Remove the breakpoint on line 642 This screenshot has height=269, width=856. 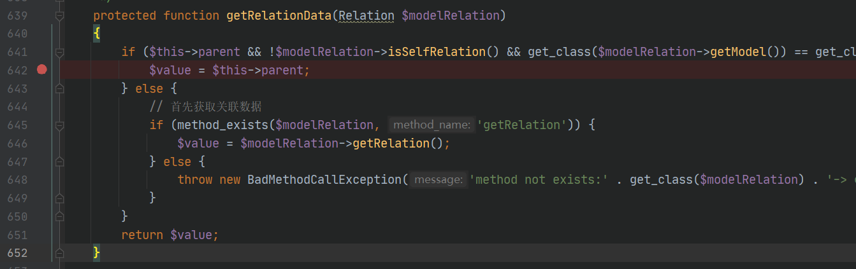42,69
